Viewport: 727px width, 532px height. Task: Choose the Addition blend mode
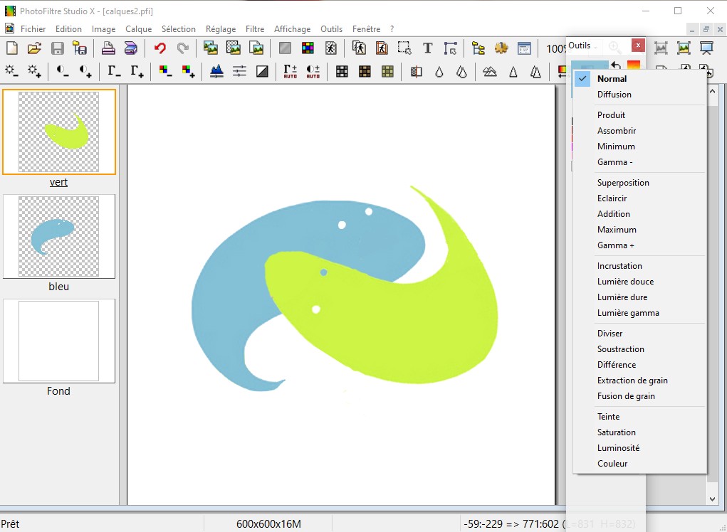pos(640,214)
